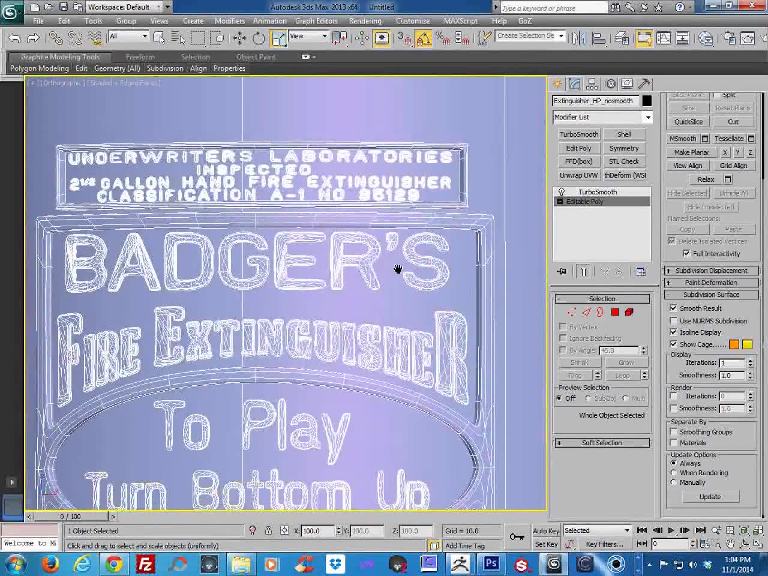This screenshot has width=768, height=576.
Task: Open the selection filter All dropdown
Action: 128,37
